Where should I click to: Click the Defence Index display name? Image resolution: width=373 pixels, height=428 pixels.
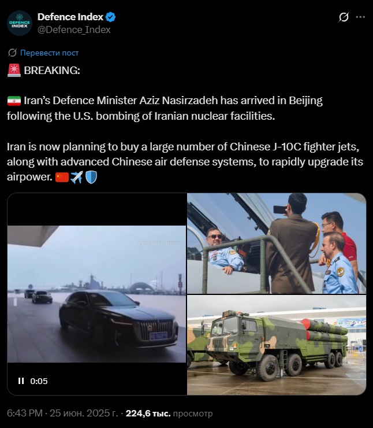pos(70,17)
